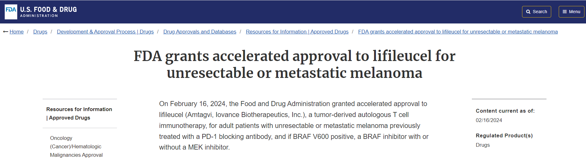
Task: Go to Home breadcrumb link
Action: tap(17, 32)
